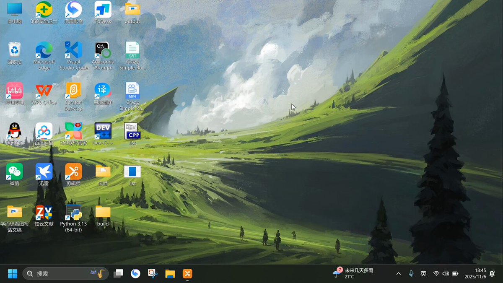This screenshot has height=283, width=503.
Task: Open the notification bell icon
Action: (x=493, y=274)
